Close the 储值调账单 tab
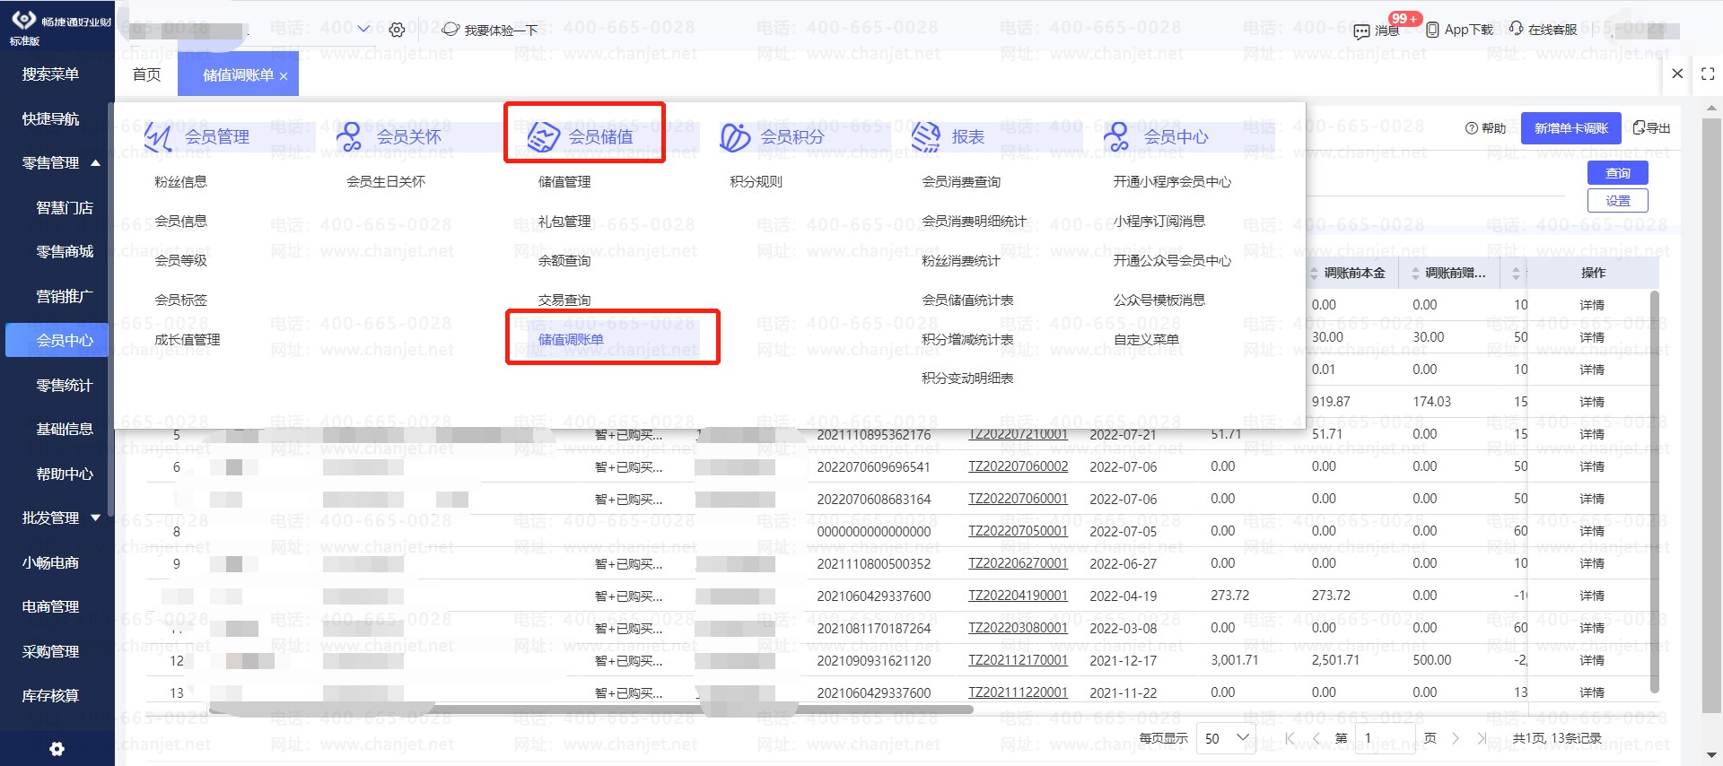 [284, 76]
